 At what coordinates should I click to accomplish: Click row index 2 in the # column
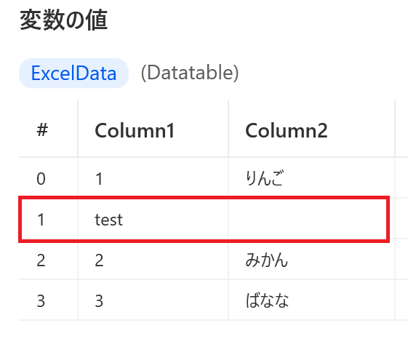click(41, 260)
